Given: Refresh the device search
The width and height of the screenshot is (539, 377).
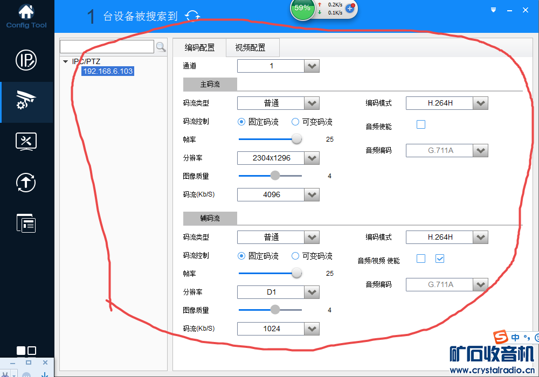Looking at the screenshot, I should coord(192,16).
